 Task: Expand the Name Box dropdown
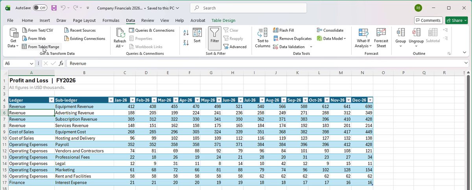(32, 63)
